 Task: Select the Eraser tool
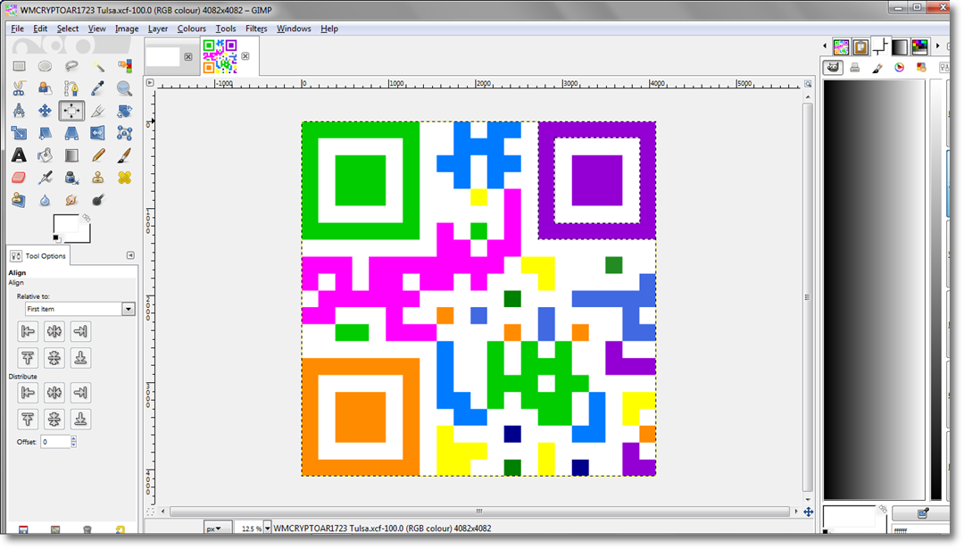(19, 178)
